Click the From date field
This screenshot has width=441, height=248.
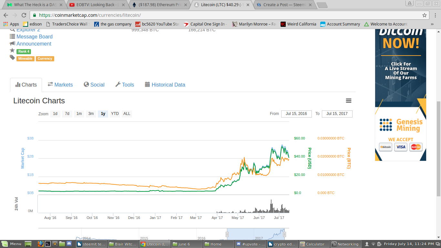pyautogui.click(x=296, y=114)
